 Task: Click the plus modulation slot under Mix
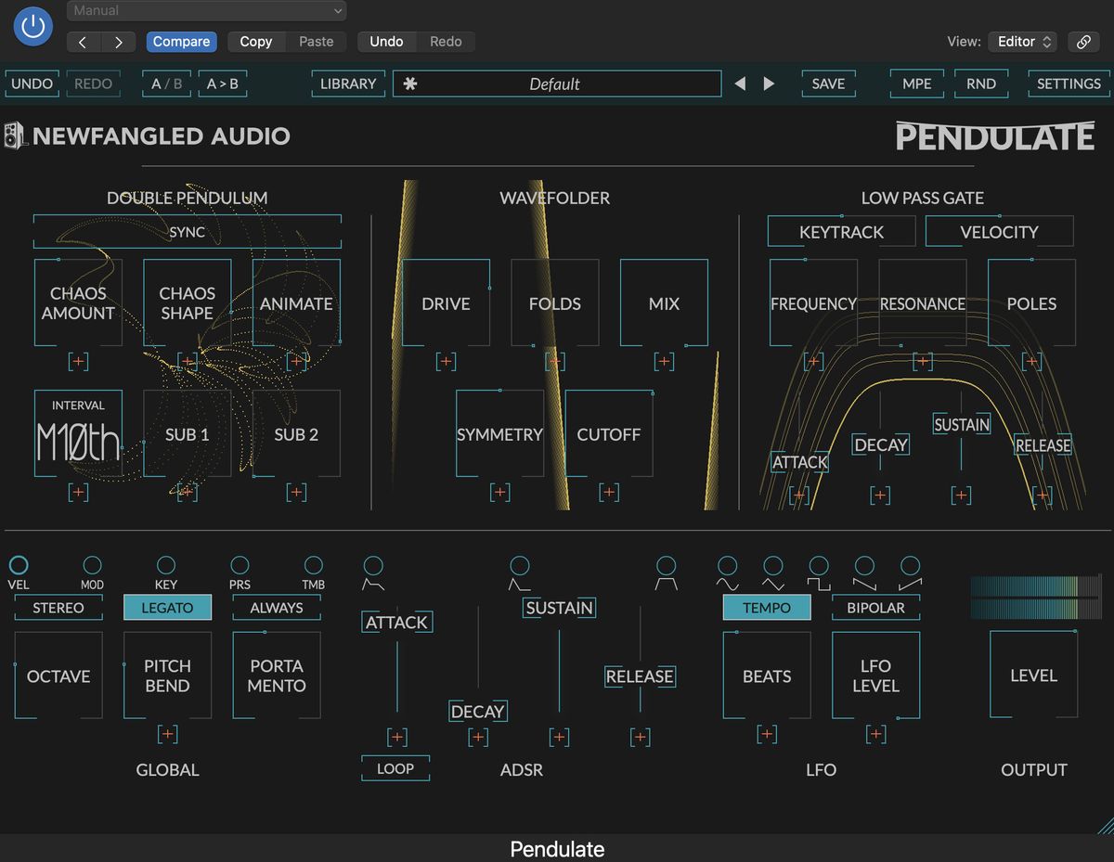click(664, 361)
